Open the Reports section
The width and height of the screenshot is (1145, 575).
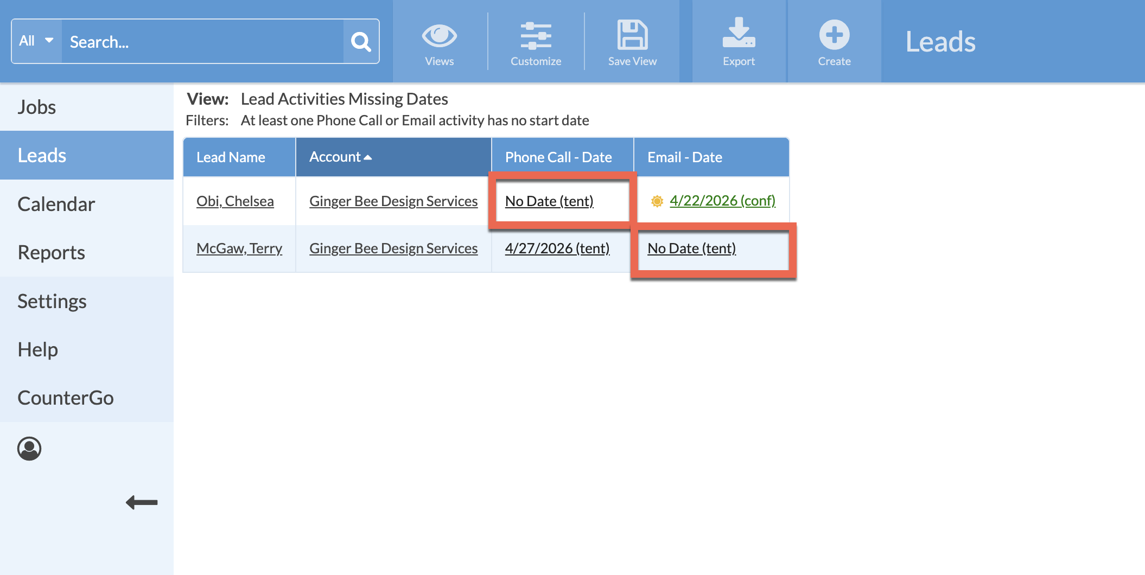pos(52,252)
